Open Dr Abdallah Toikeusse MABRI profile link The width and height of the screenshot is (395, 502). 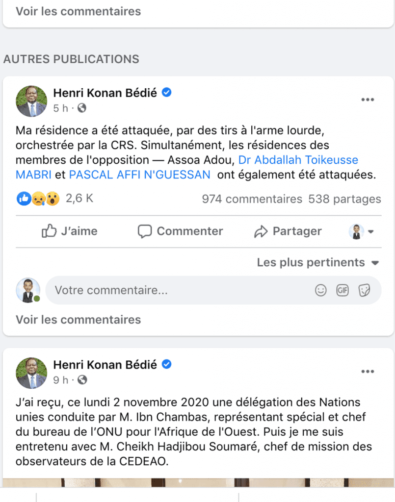[298, 160]
